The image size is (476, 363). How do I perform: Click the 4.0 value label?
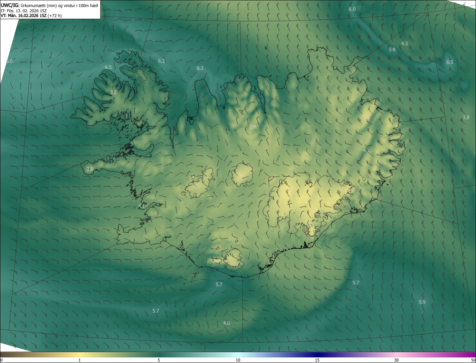tap(226, 323)
